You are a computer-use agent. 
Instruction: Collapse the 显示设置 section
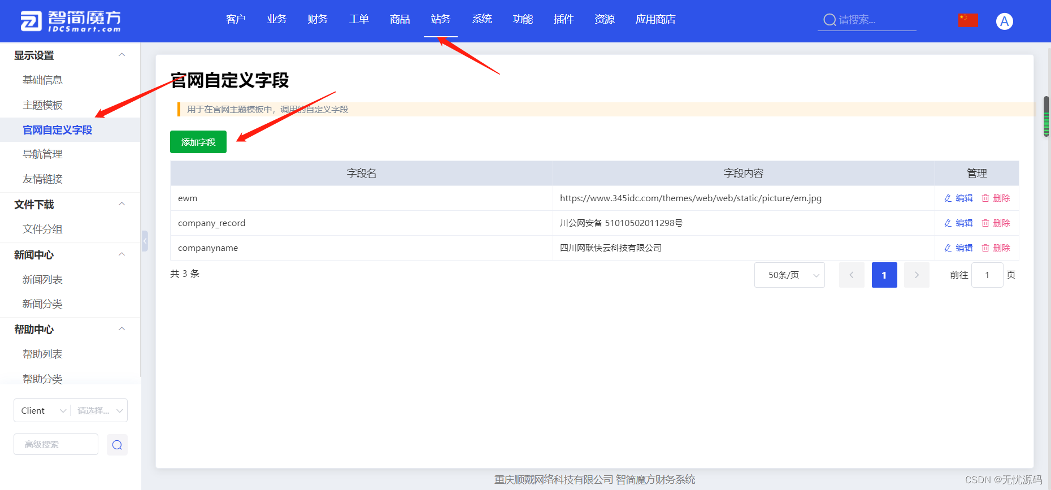121,55
